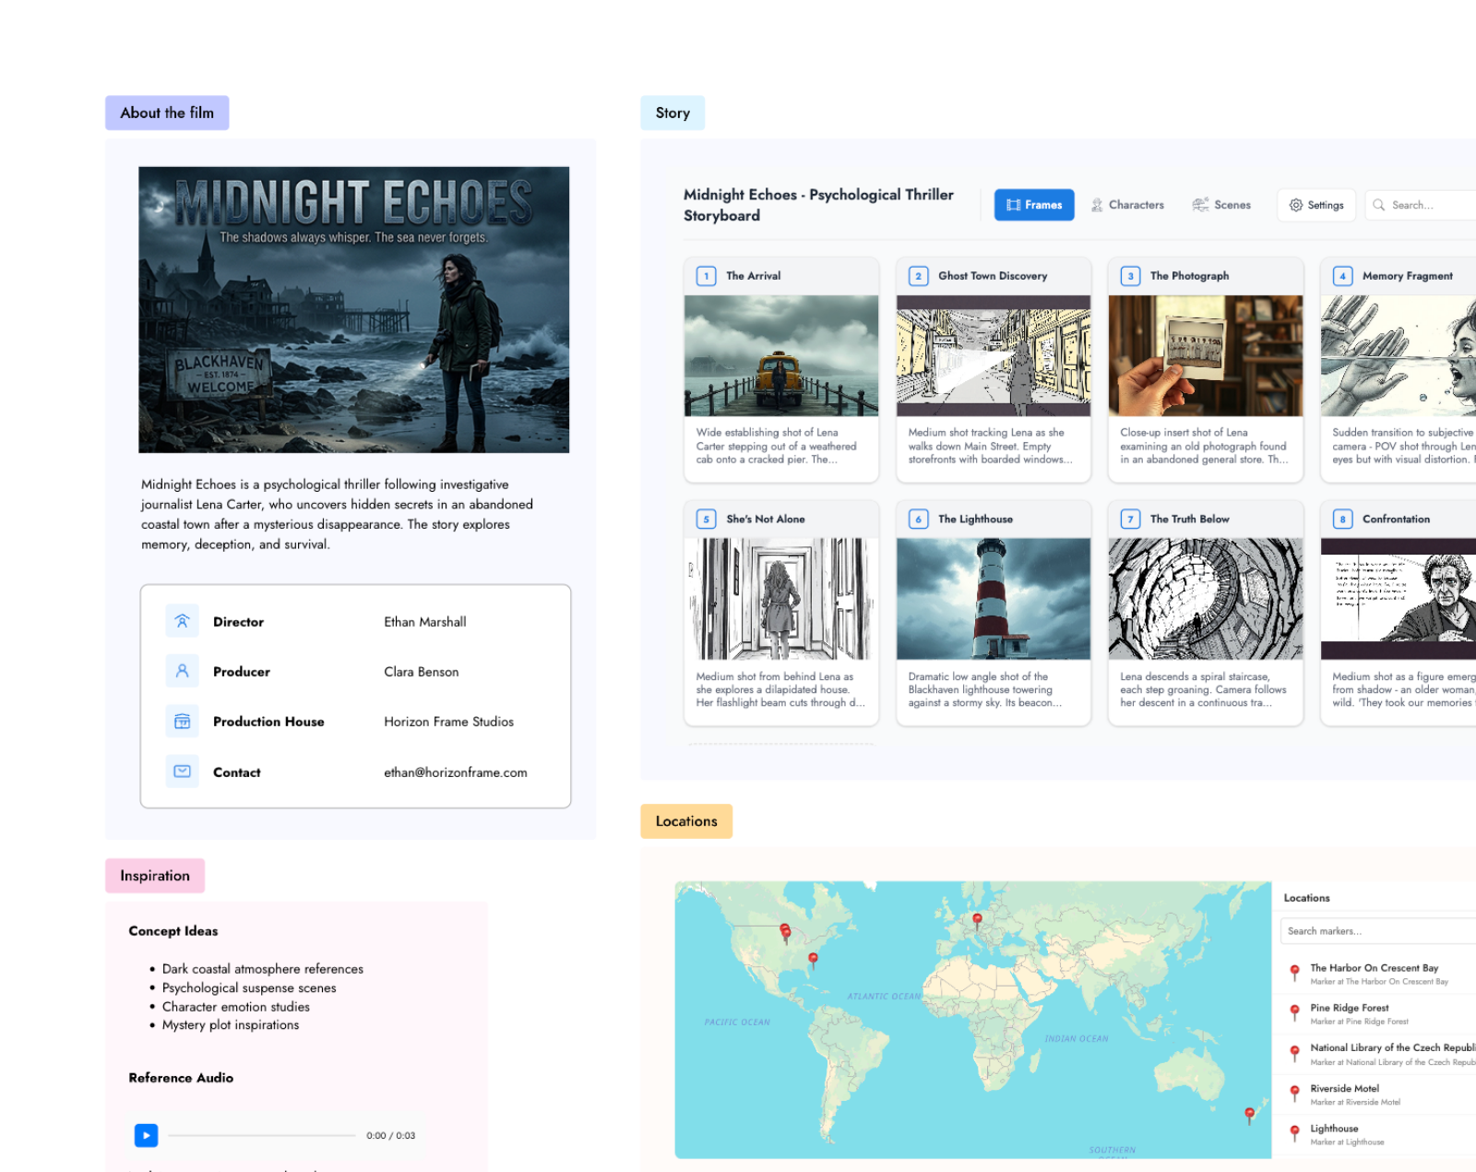
Task: Click the pin icon for National Library
Action: [1295, 1052]
